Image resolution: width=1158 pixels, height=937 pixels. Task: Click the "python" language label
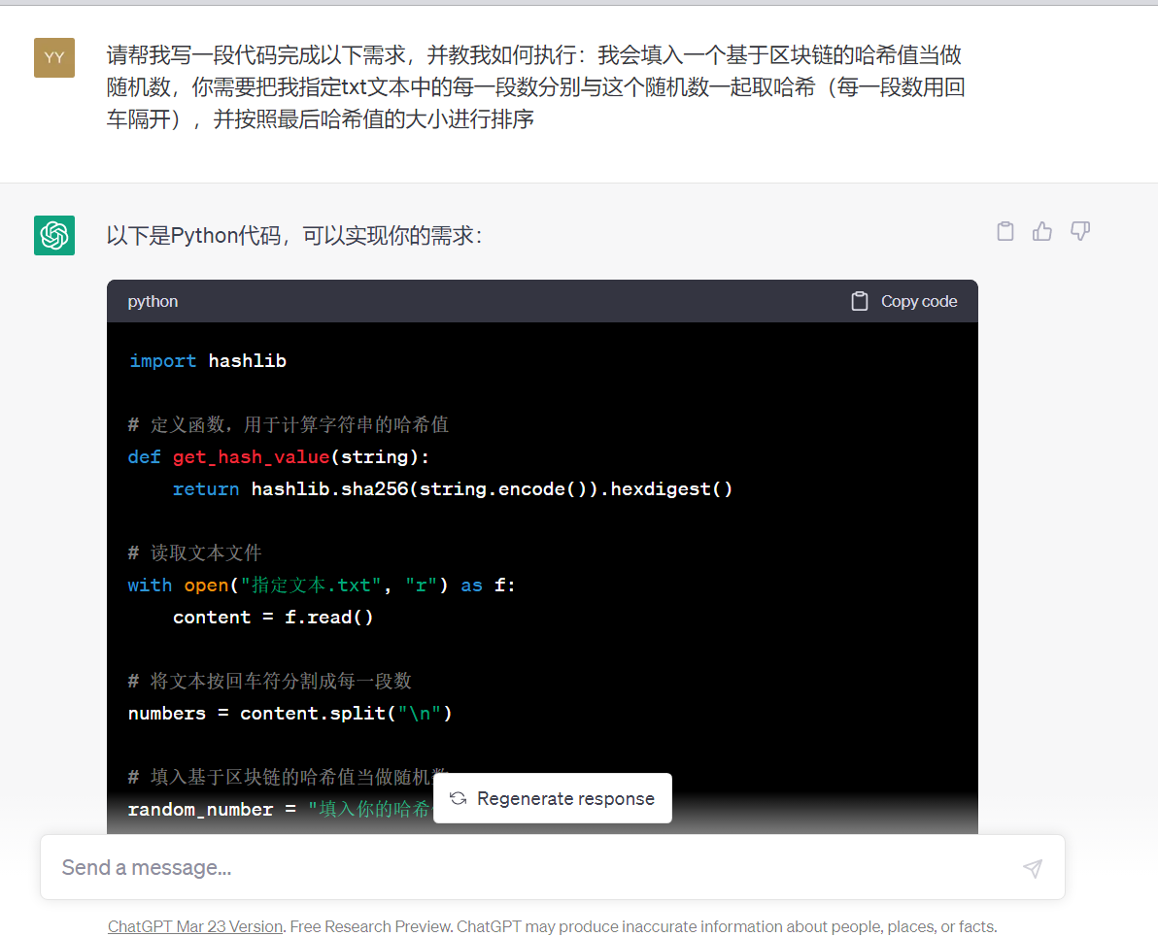[x=153, y=301]
